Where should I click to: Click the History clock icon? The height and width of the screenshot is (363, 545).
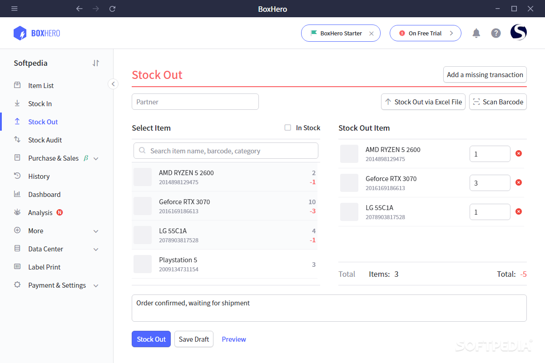tap(17, 176)
